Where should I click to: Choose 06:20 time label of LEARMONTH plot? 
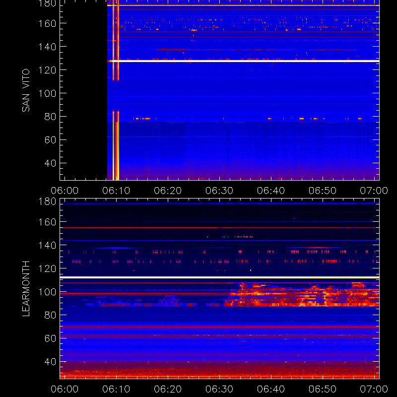click(168, 389)
